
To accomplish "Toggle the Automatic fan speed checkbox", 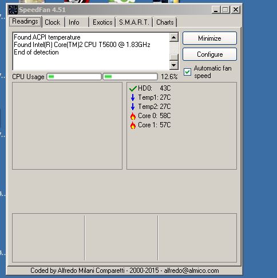I will tap(187, 72).
